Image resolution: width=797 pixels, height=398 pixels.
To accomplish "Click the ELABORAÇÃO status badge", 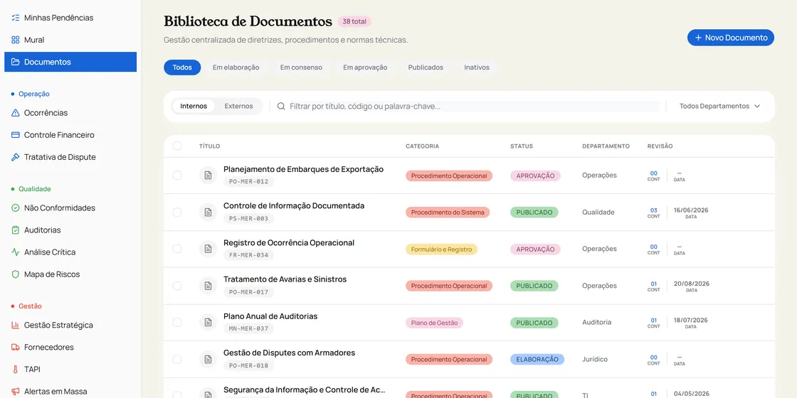I will click(537, 360).
